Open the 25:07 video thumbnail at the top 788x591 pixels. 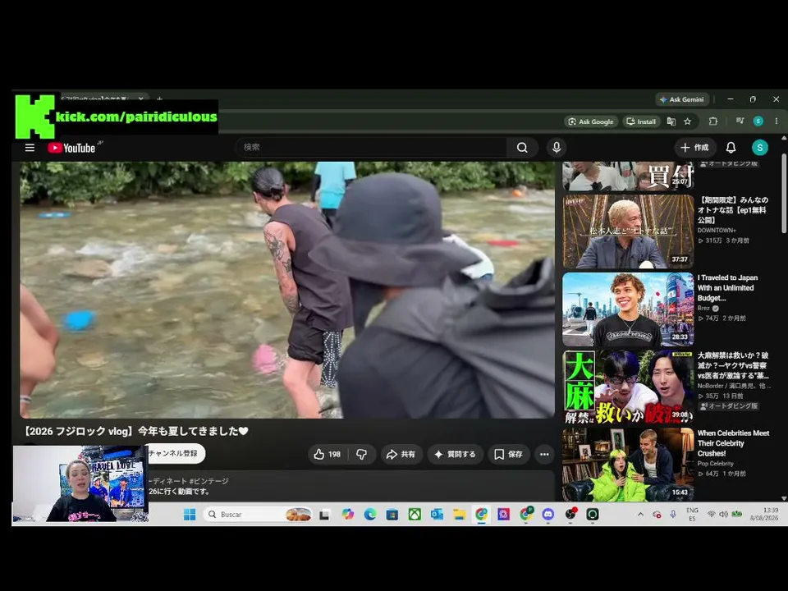click(628, 176)
